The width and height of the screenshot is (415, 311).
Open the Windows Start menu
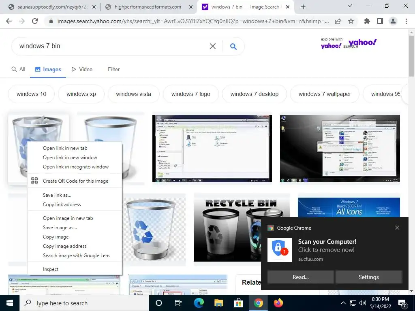click(10, 303)
